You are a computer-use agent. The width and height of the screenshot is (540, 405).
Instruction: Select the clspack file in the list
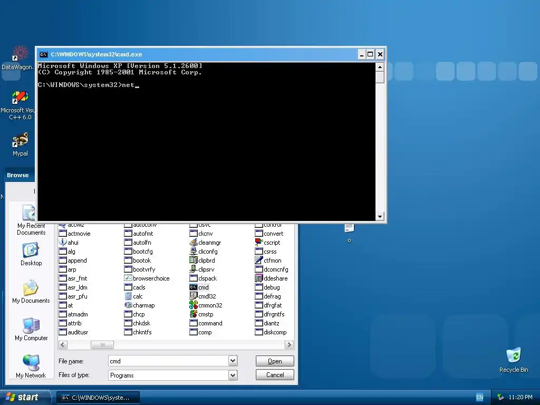point(203,278)
